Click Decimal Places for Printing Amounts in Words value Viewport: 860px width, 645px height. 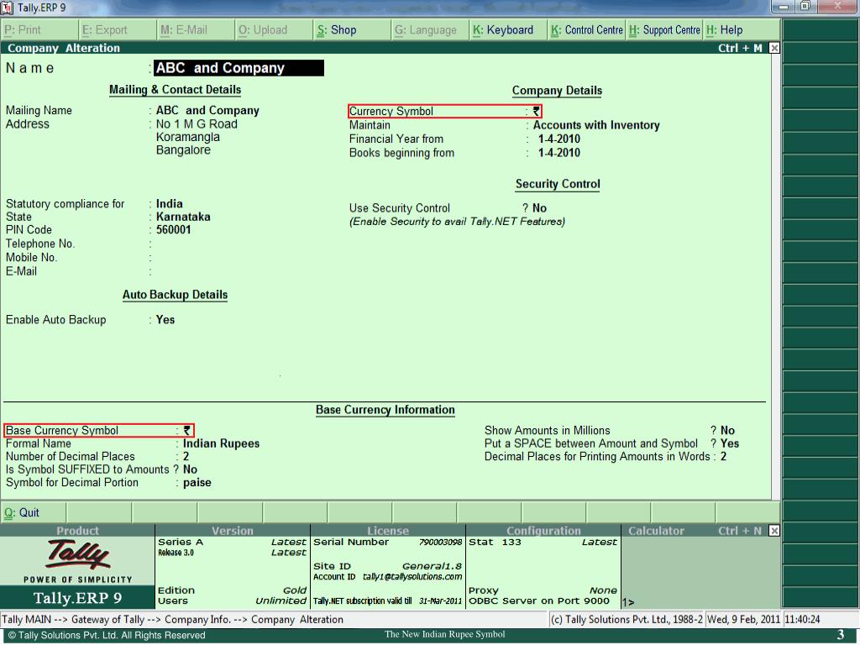pyautogui.click(x=723, y=456)
